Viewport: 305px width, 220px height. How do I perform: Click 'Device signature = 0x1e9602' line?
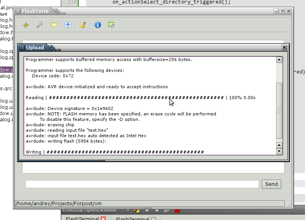(69, 108)
